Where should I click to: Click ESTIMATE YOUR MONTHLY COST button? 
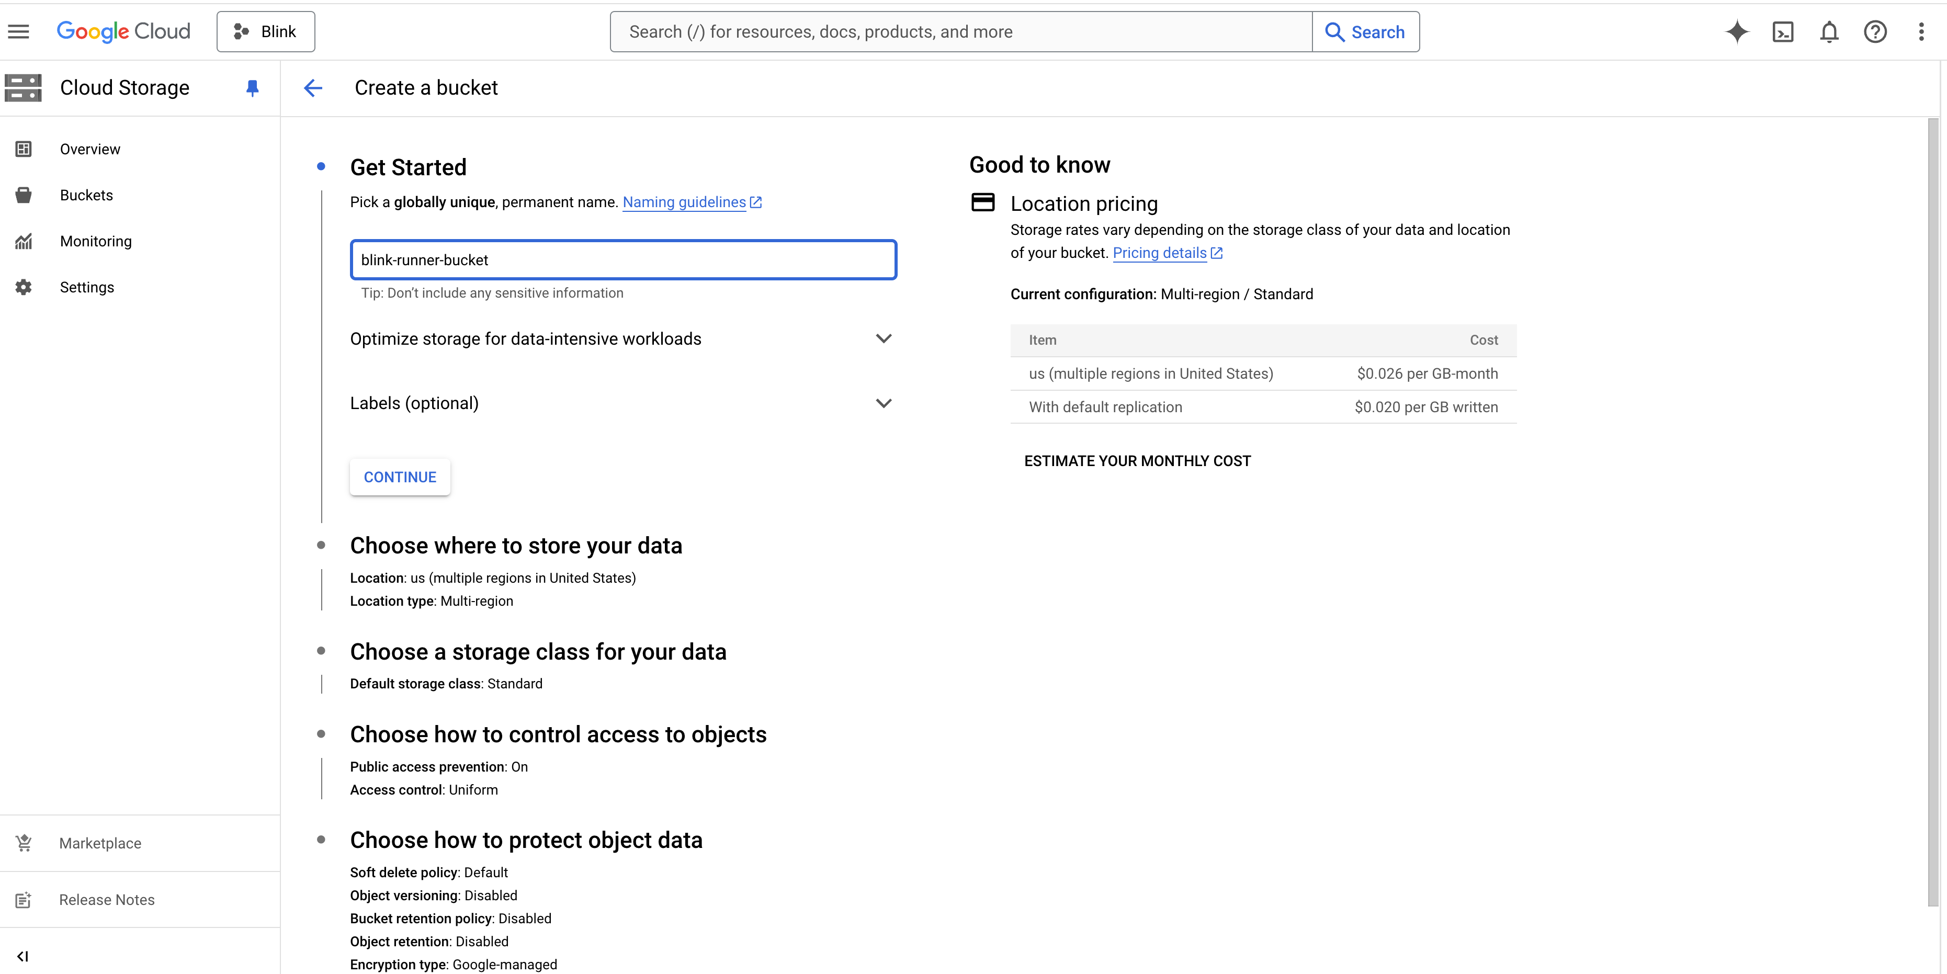1137,461
